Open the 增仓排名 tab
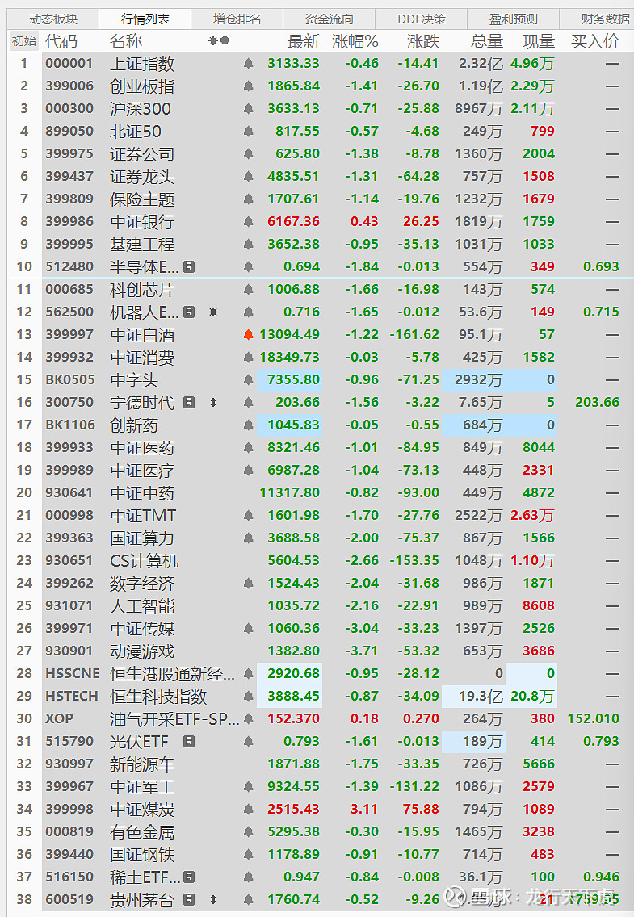634x917 pixels. coord(237,19)
